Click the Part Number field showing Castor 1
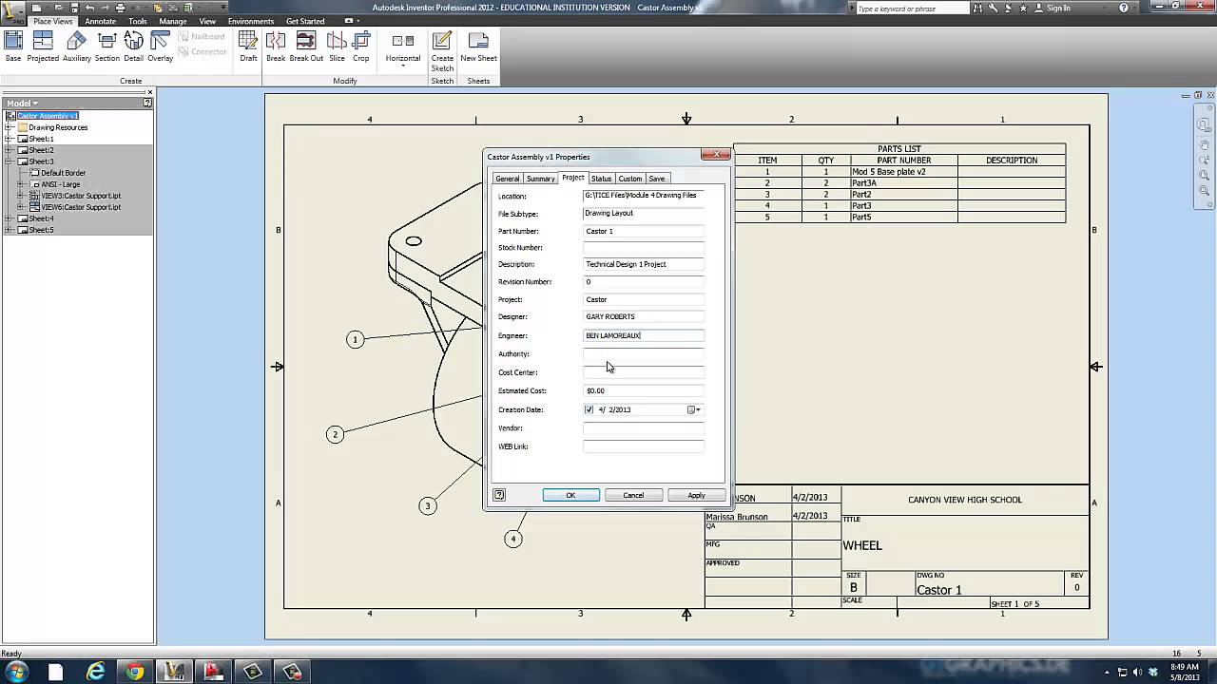 tap(644, 231)
